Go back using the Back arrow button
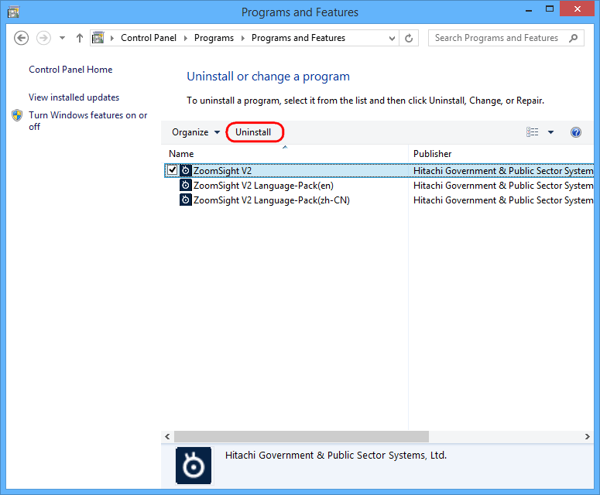Screen dimensions: 600x495 click(x=21, y=38)
